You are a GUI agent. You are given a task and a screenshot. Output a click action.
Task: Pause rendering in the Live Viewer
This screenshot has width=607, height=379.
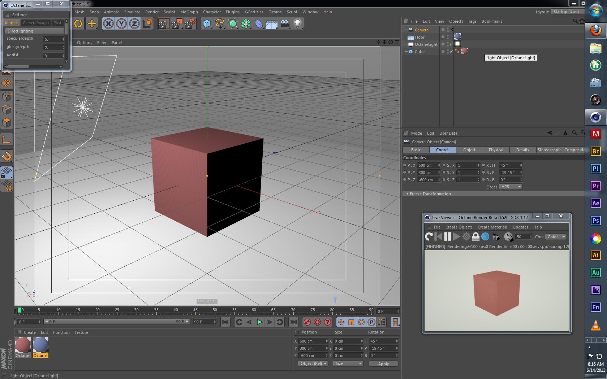click(448, 237)
